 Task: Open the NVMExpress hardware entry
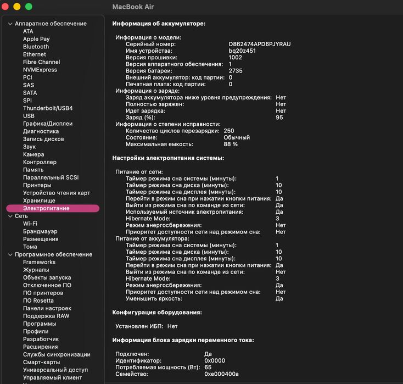click(x=40, y=70)
